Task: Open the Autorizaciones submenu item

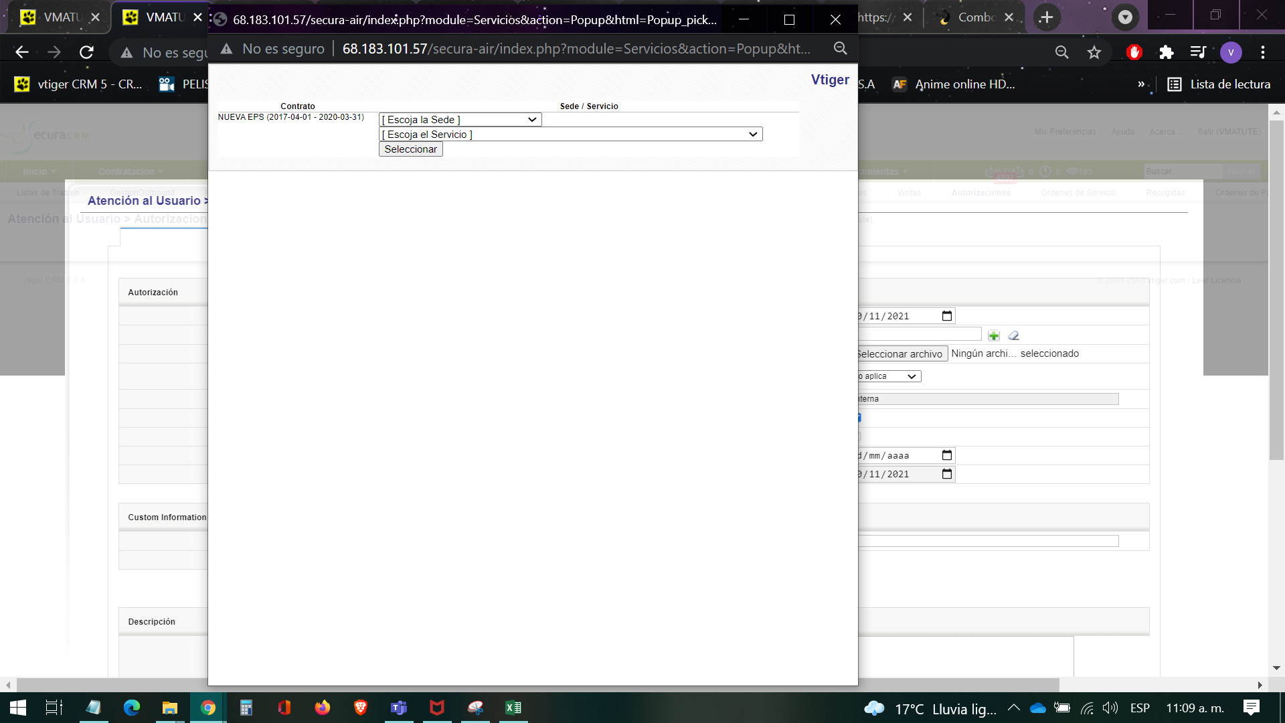Action: tap(980, 193)
